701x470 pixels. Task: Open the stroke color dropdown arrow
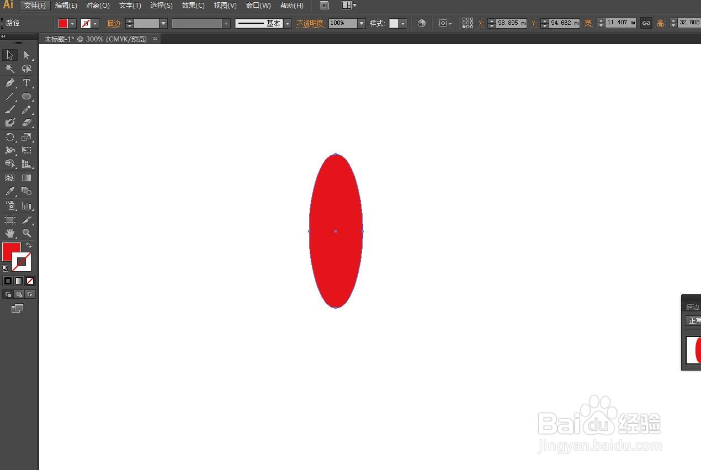tap(95, 23)
